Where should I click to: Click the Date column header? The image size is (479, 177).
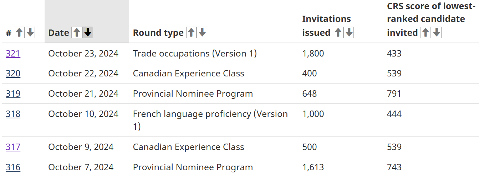pos(58,33)
